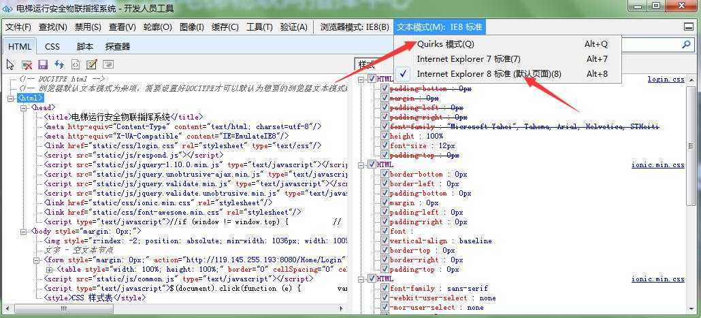Open the 缓存(C) menu

225,27
